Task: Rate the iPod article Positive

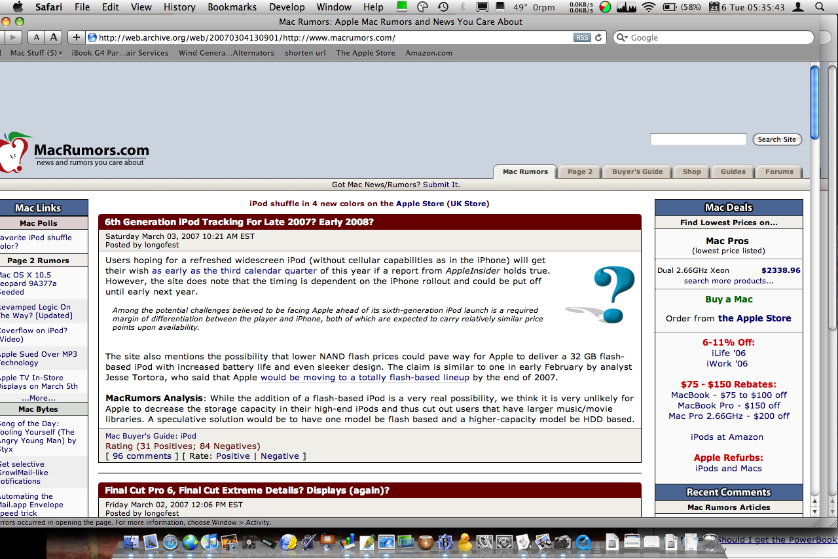Action: tap(233, 456)
